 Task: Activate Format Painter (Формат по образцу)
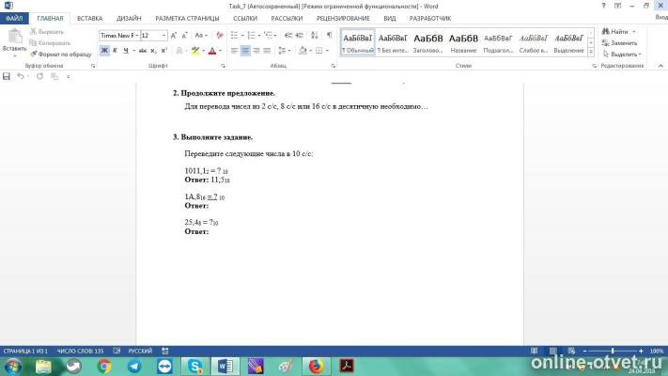coord(61,55)
